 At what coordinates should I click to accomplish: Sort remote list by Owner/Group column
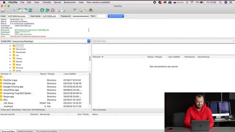click(203, 57)
